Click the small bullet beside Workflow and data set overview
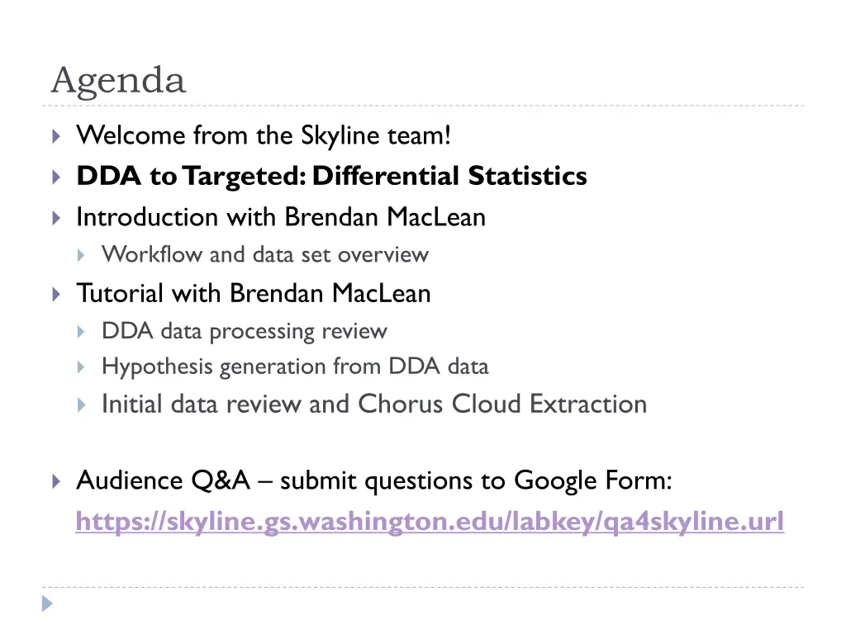This screenshot has width=846, height=634. click(81, 255)
